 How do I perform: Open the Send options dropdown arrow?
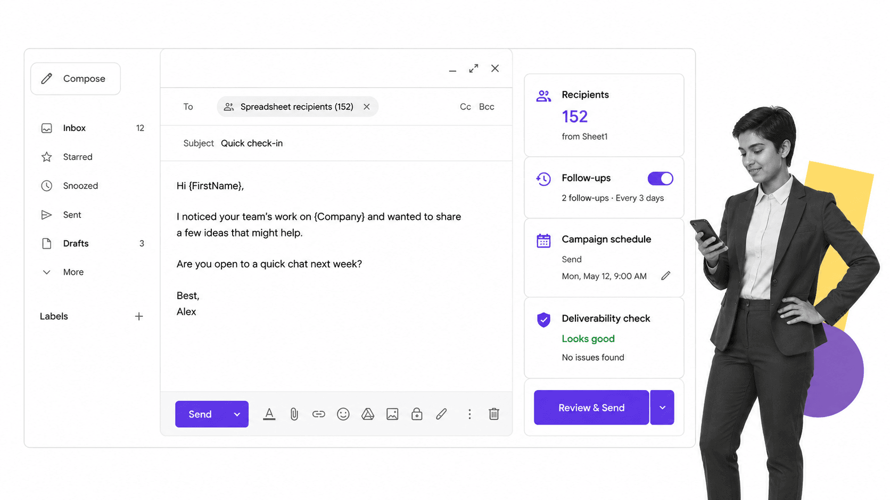(237, 414)
